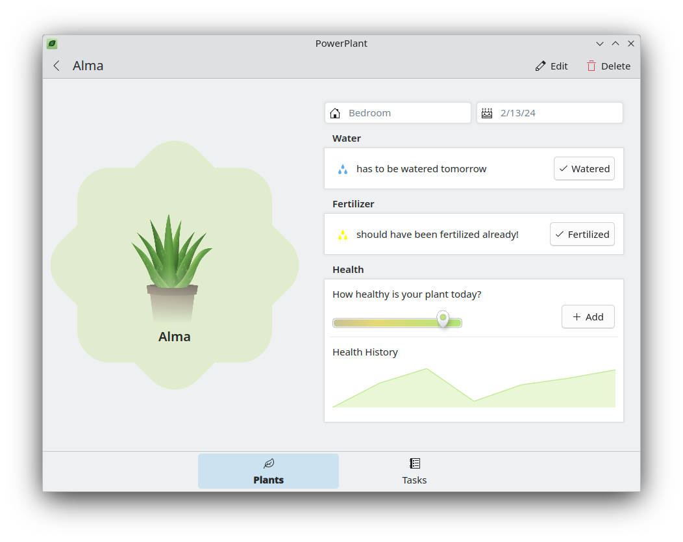Mark plant as Fertilized
Image resolution: width=683 pixels, height=542 pixels.
582,235
